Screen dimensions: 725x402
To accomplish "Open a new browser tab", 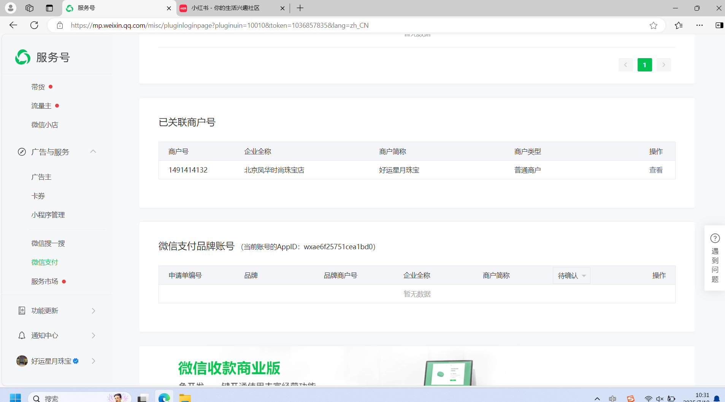I will (x=300, y=8).
